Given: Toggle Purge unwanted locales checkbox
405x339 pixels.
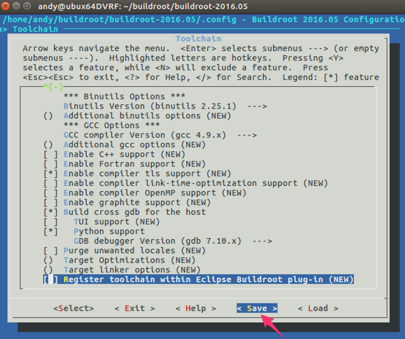Looking at the screenshot, I should click(50, 251).
